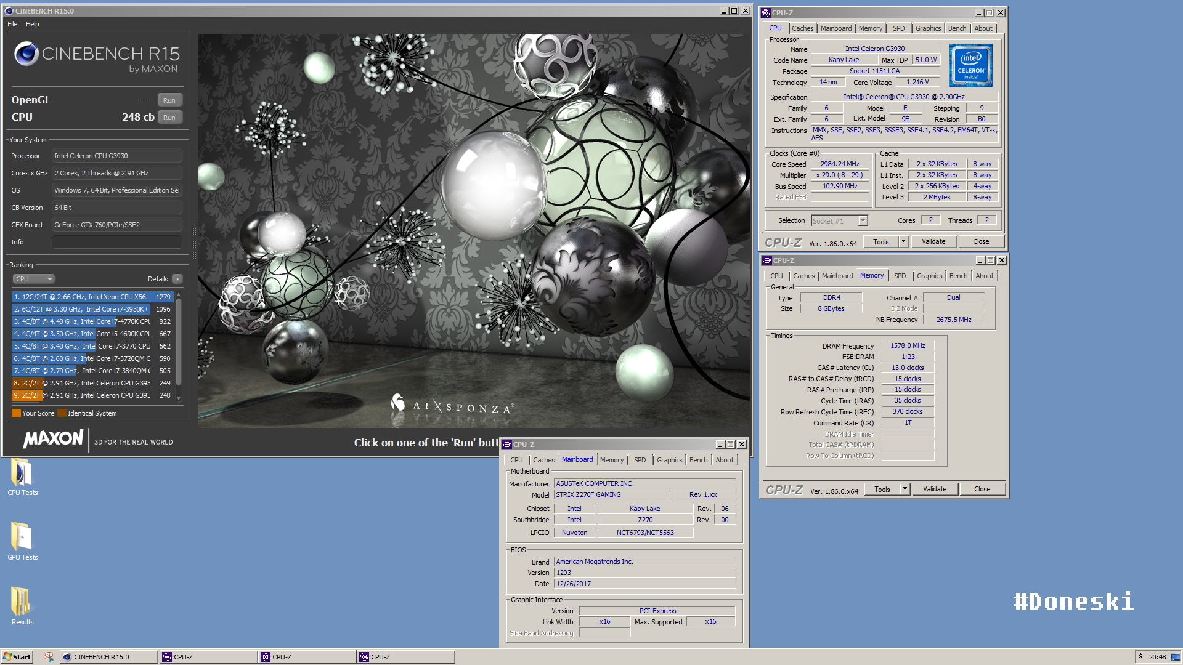Click the STRIX Z270F GAMING model field
The height and width of the screenshot is (665, 1183).
click(611, 495)
